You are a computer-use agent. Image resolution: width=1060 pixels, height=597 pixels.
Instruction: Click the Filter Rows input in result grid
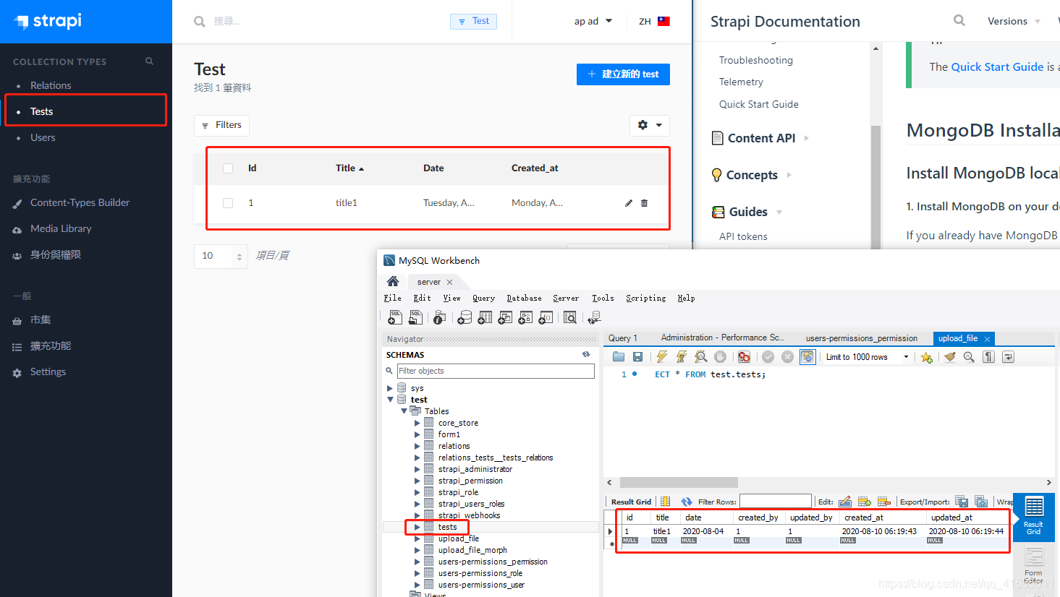pyautogui.click(x=776, y=501)
